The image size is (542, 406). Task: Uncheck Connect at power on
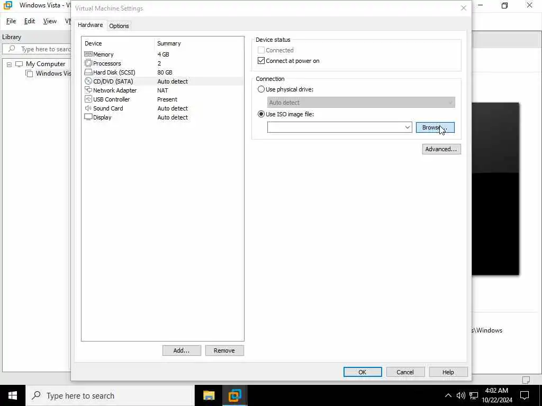[261, 61]
